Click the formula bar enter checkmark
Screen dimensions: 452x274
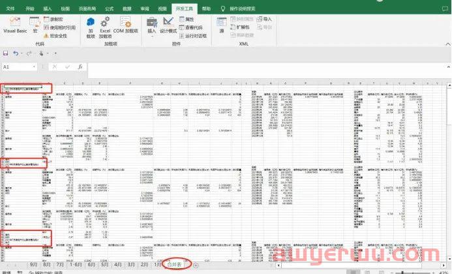pyautogui.click(x=67, y=67)
